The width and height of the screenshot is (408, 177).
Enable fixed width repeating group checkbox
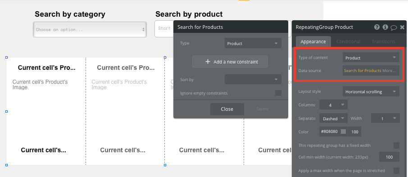pyautogui.click(x=396, y=145)
